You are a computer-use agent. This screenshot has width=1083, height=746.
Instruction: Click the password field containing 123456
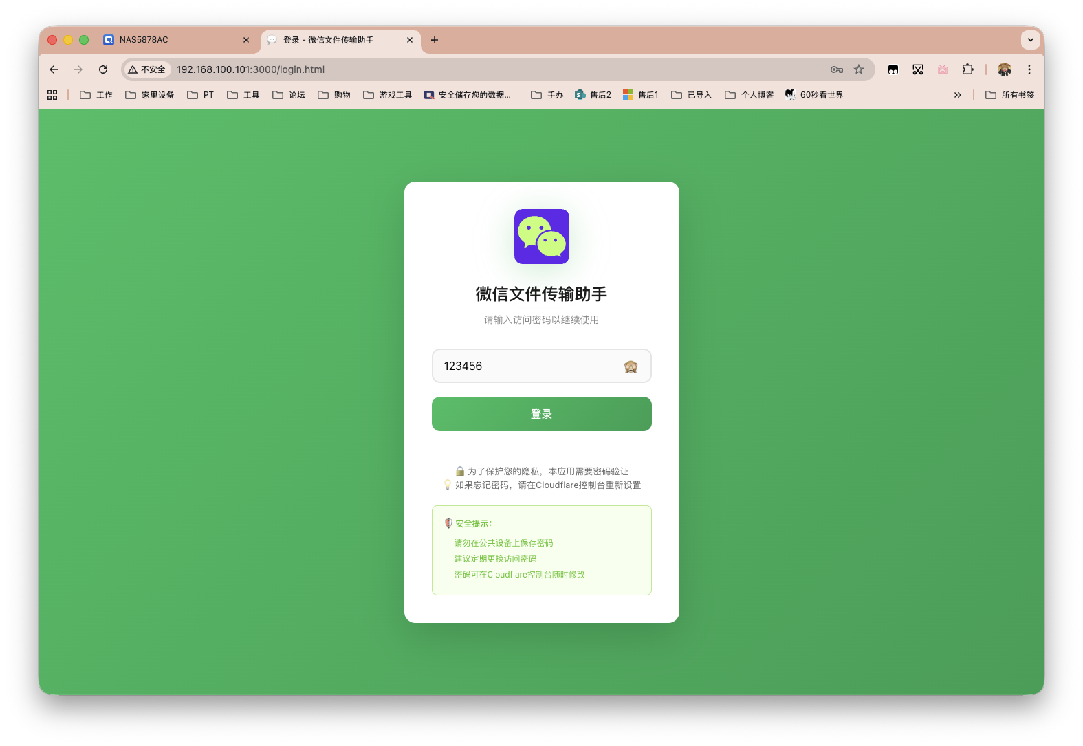point(542,366)
